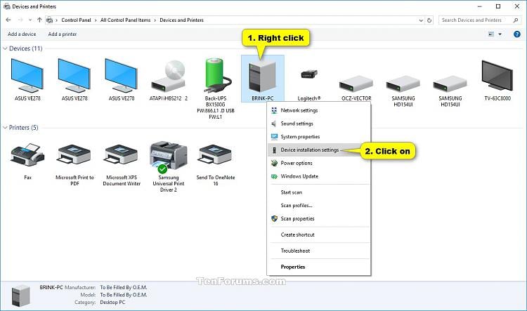Choose Properties from context menu

(x=318, y=267)
